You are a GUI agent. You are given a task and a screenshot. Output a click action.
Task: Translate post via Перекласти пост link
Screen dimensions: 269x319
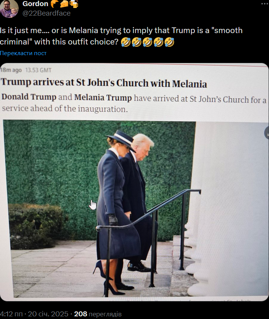point(23,53)
